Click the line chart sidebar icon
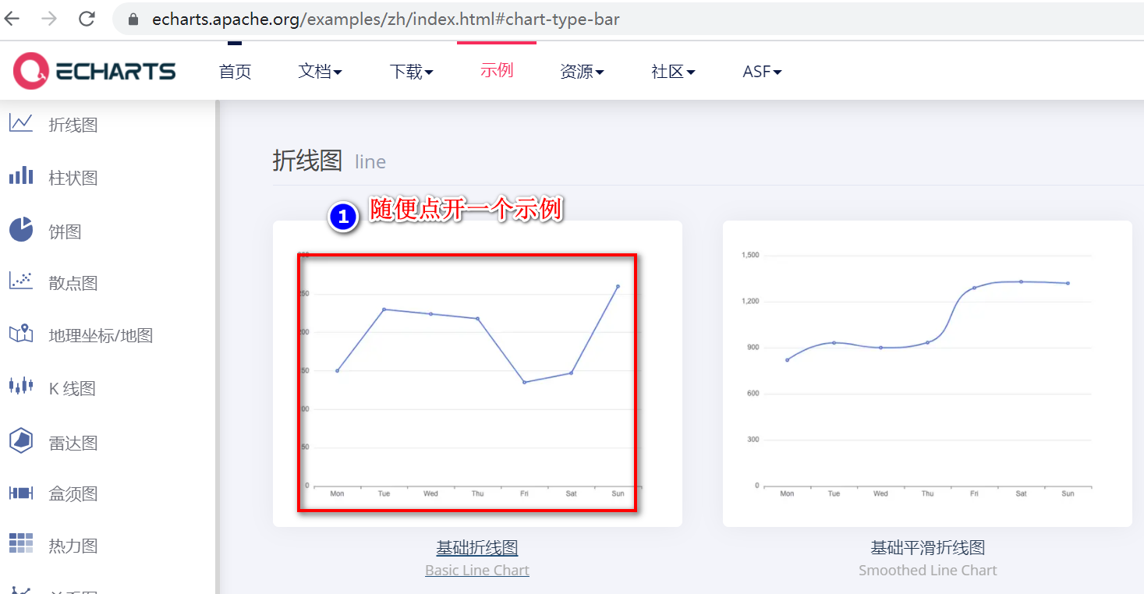Image resolution: width=1144 pixels, height=594 pixels. click(21, 124)
